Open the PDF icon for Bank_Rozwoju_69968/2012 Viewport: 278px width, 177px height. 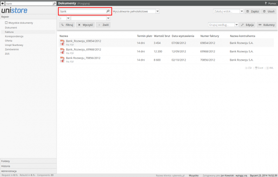tap(62, 51)
